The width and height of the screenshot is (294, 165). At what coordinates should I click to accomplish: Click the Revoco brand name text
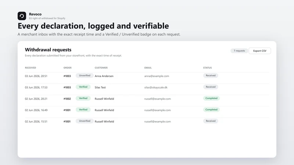(x=35, y=14)
